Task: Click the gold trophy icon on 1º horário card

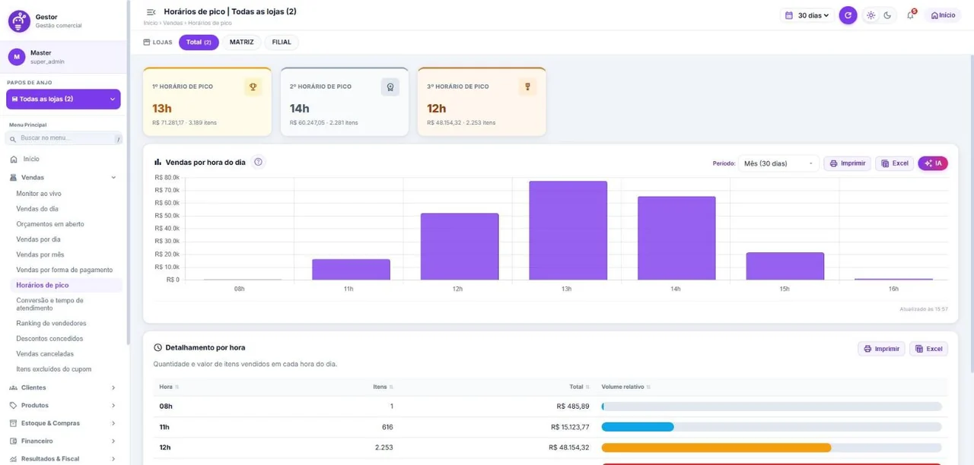Action: 253,87
